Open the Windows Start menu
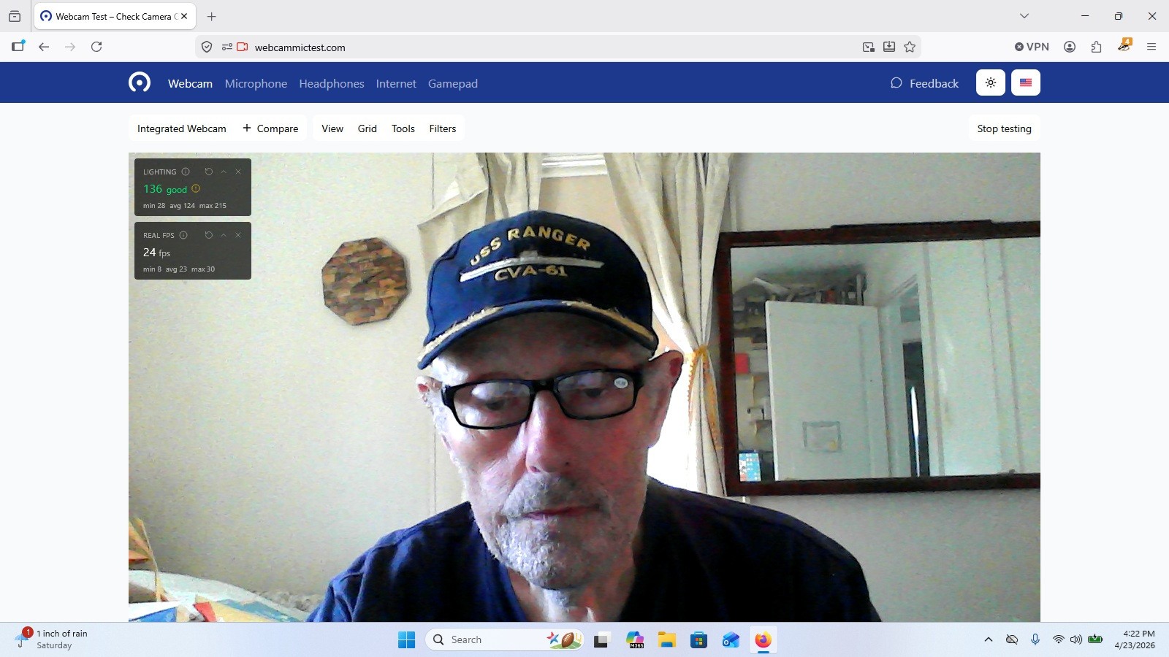The width and height of the screenshot is (1169, 657). click(x=406, y=640)
